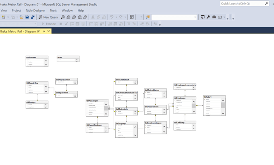274x165 pixels.
Task: Click the Open File folder icon
Action: (x=21, y=17)
